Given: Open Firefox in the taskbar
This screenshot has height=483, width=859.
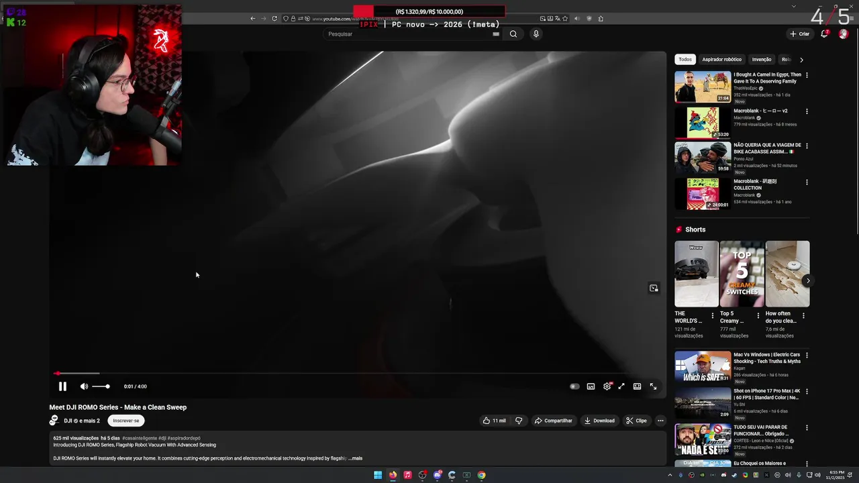Looking at the screenshot, I should coord(393,475).
